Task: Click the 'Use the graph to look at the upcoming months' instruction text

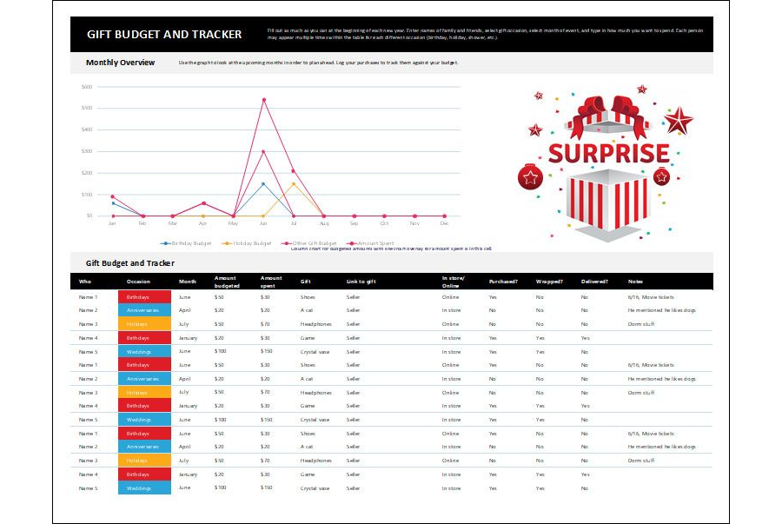Action: pos(318,63)
